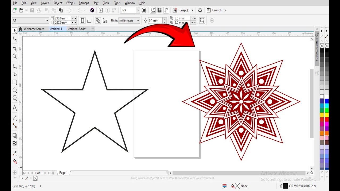
Task: Click the page width 210.0 mm field
Action: (x=62, y=18)
